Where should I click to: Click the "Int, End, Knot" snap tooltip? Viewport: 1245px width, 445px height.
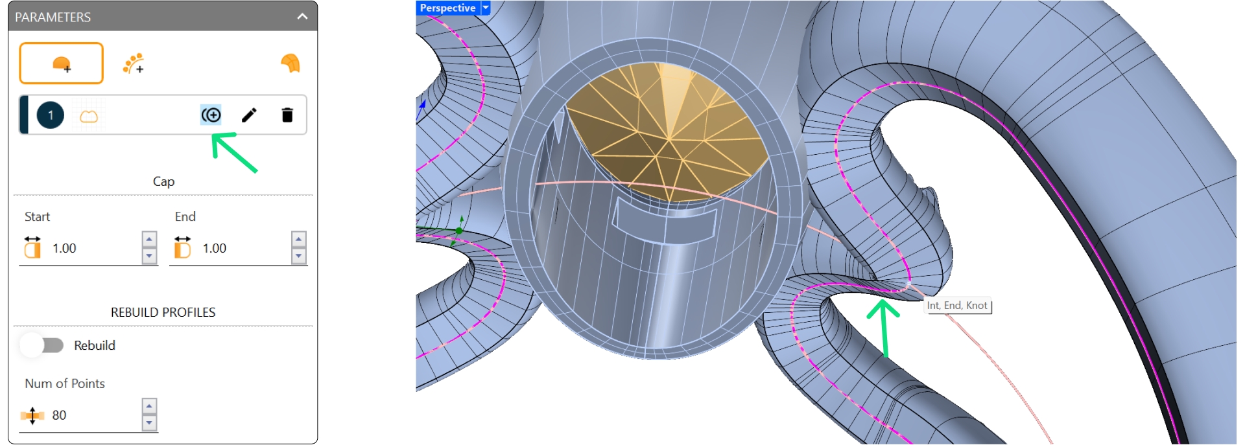(x=957, y=305)
